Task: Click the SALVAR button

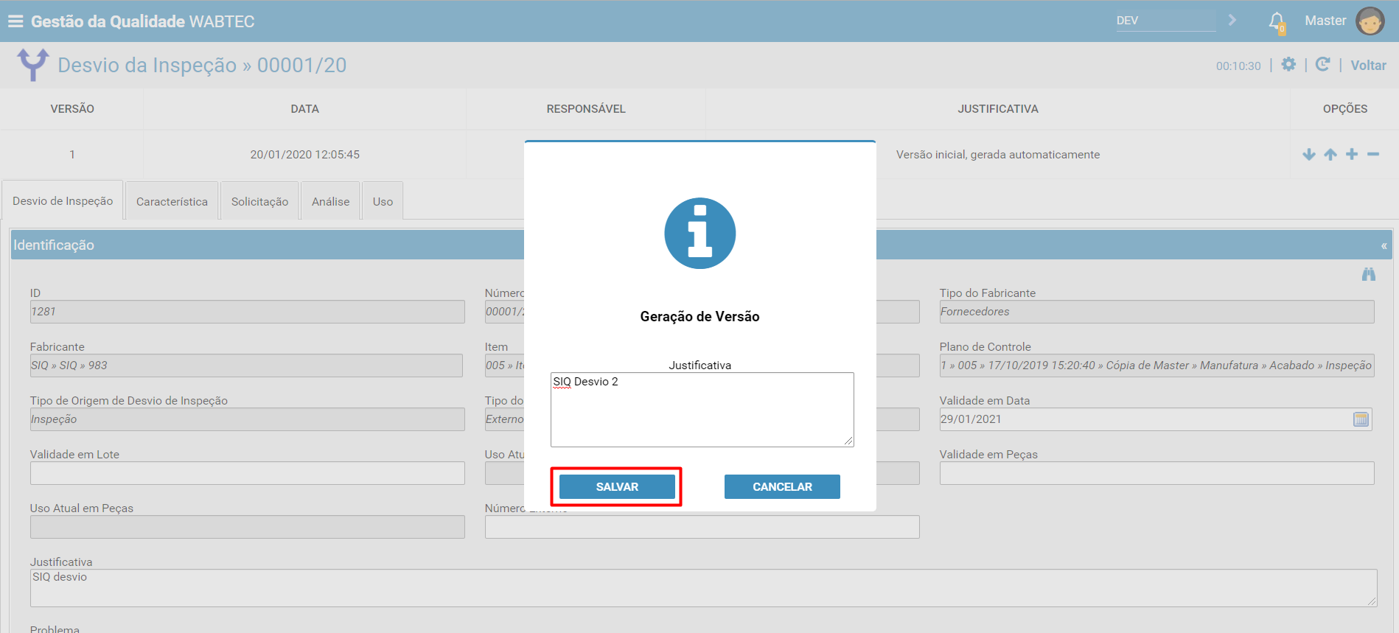Action: pyautogui.click(x=617, y=486)
